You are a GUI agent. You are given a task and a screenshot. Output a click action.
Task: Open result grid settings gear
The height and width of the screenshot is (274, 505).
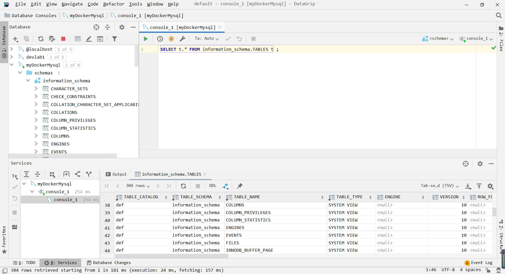[x=490, y=186]
